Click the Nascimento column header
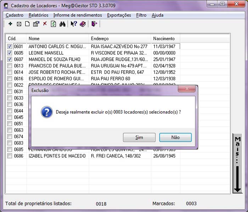The image size is (248, 212). pos(165,38)
